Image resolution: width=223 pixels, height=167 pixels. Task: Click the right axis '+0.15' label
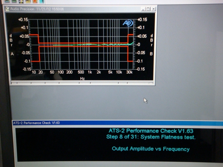point(142,20)
